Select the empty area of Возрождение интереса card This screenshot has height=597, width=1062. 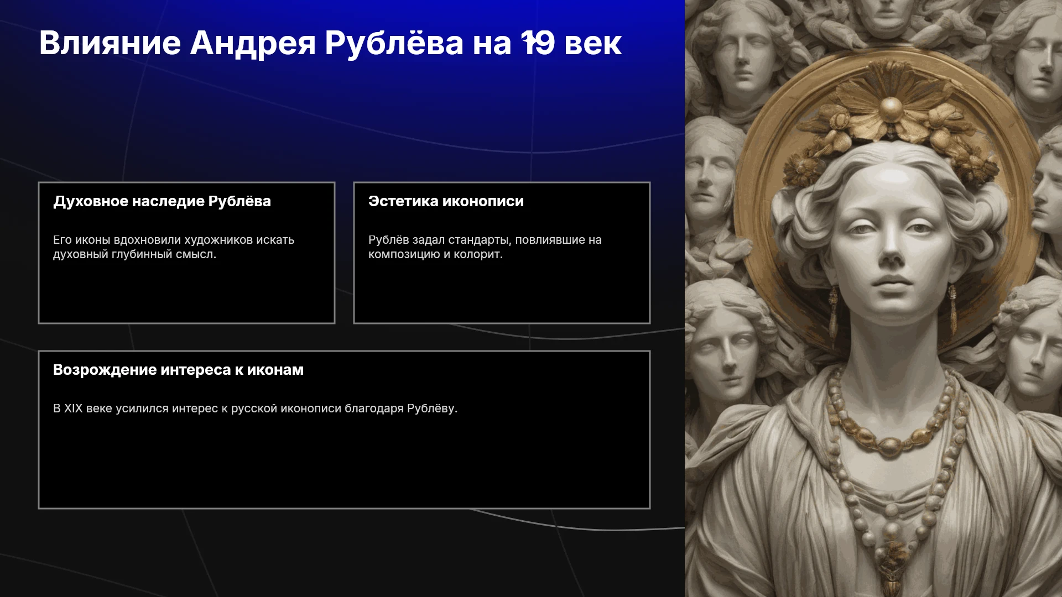click(x=344, y=462)
